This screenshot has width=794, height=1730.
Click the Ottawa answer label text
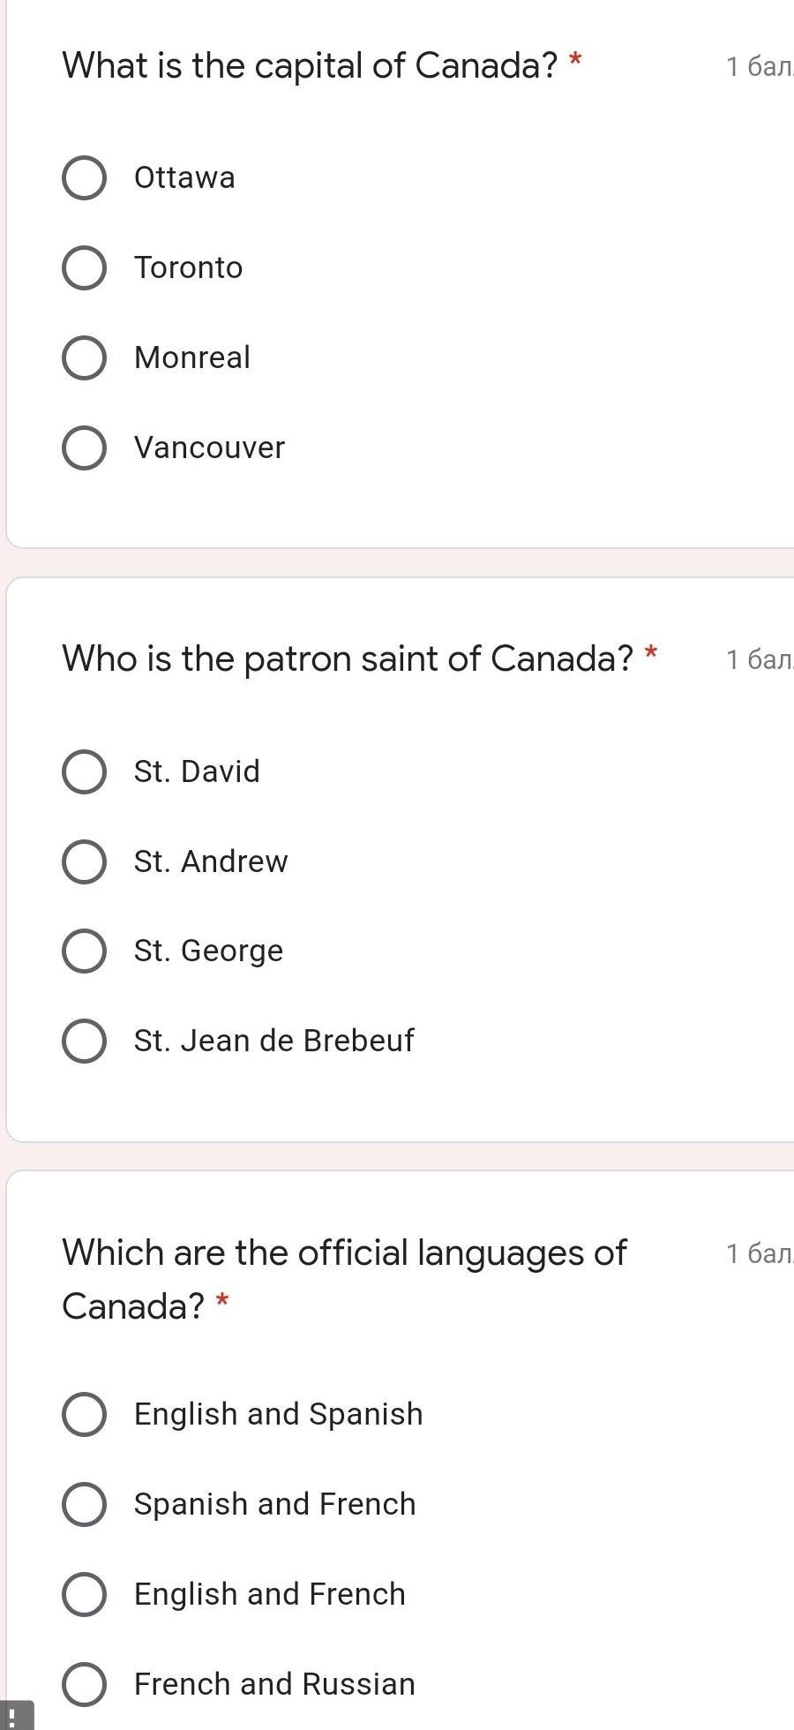pyautogui.click(x=184, y=177)
